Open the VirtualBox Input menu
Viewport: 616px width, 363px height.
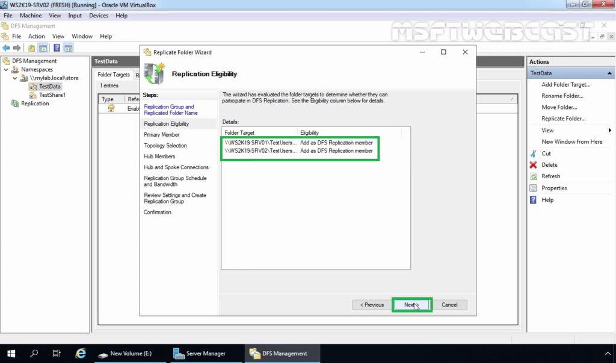click(75, 15)
